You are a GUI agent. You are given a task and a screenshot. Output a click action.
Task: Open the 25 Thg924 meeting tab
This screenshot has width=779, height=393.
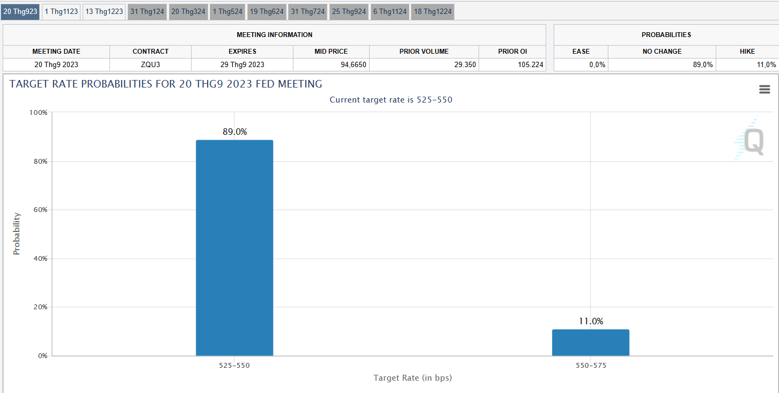[349, 11]
